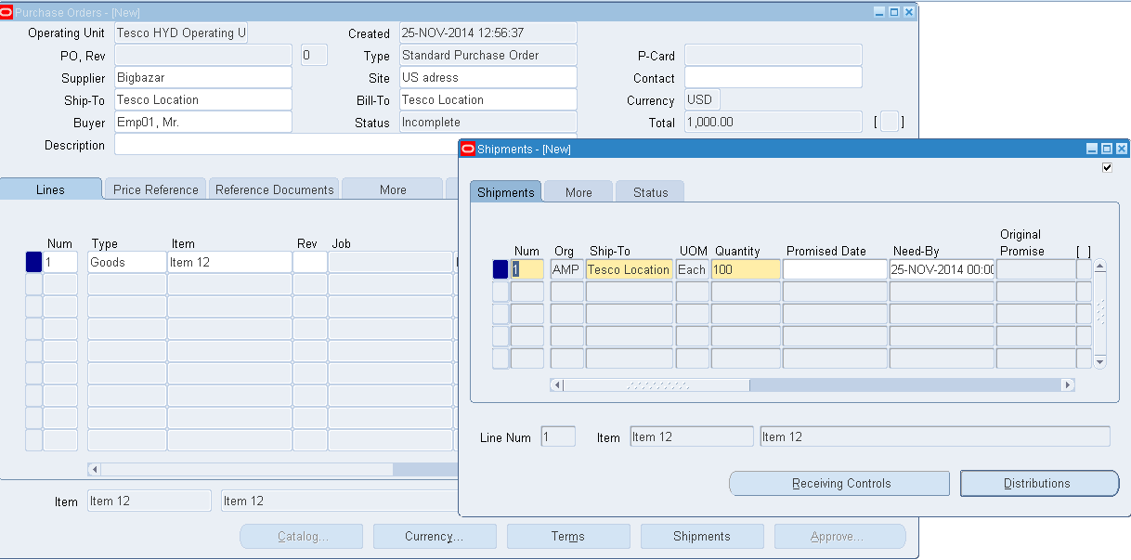Viewport: 1131px width, 560px height.
Task: Click shipments horizontal scrollbar thumb
Action: (657, 384)
